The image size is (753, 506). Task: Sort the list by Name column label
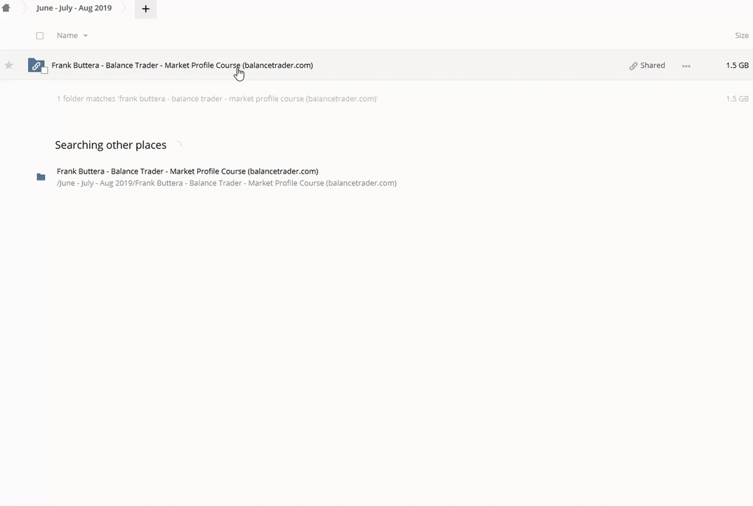tap(67, 36)
